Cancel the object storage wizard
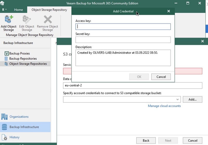The image size is (208, 145). 192,141
